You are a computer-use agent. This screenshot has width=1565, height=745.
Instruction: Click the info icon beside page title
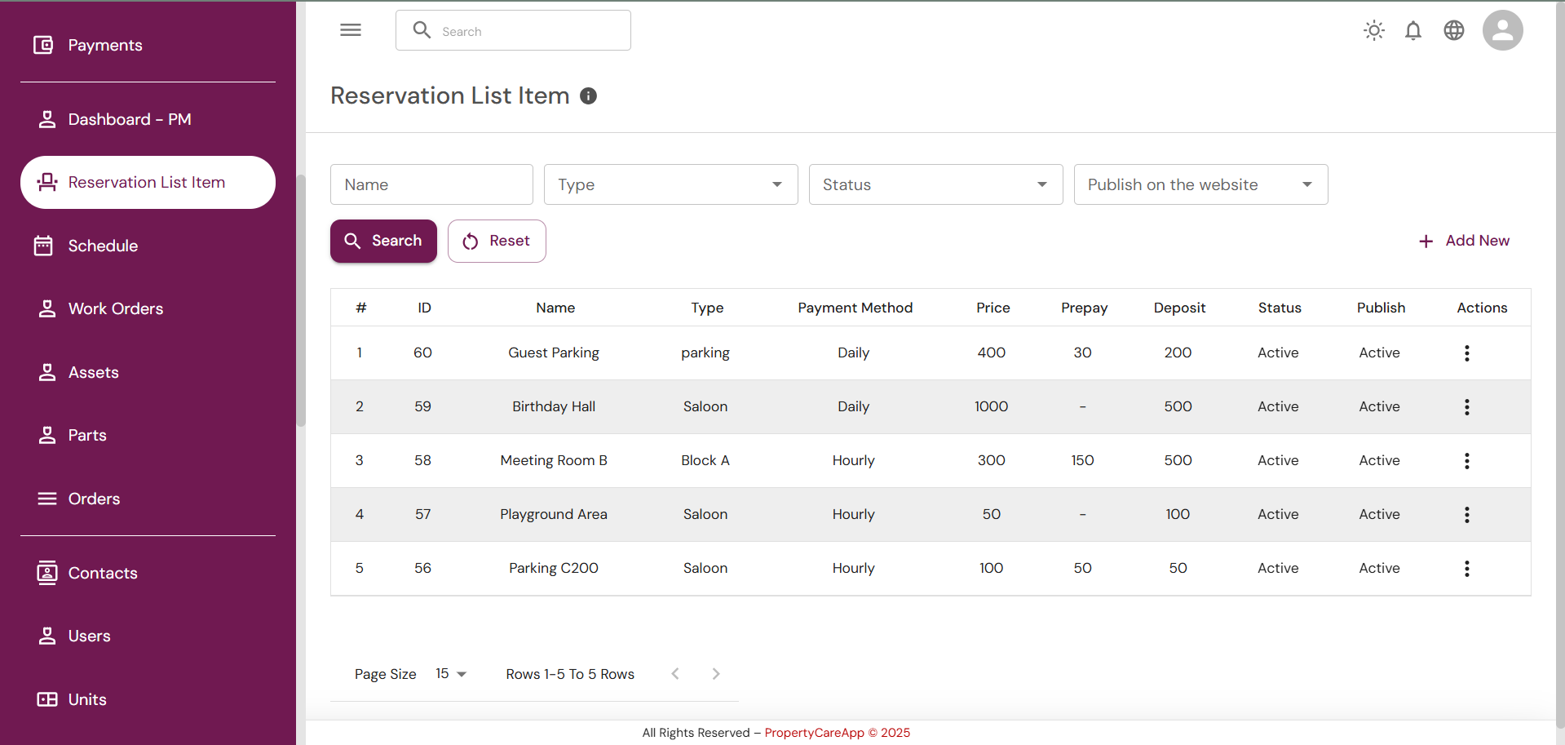(588, 96)
